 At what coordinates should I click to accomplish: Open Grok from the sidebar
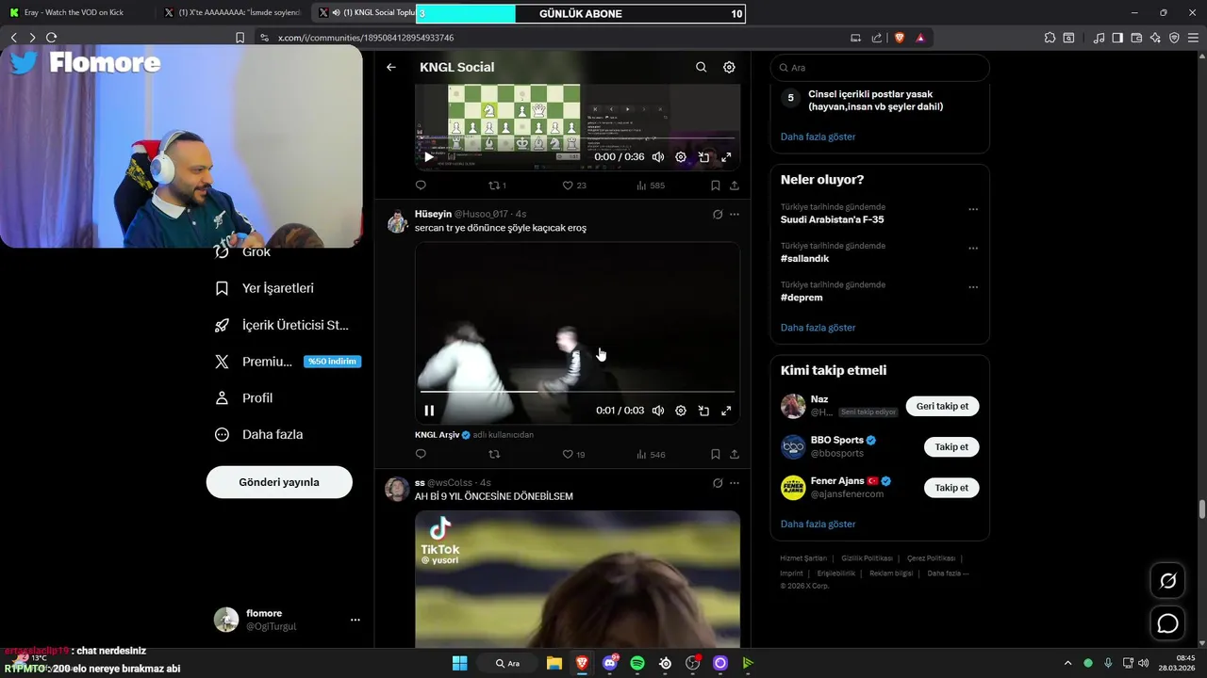point(243,252)
